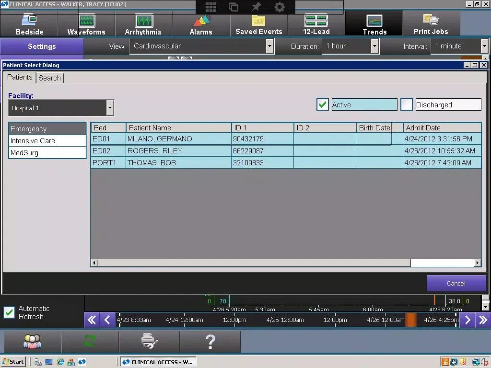Click Internet Explorer icon in taskbar
The height and width of the screenshot is (368, 491).
(60, 362)
